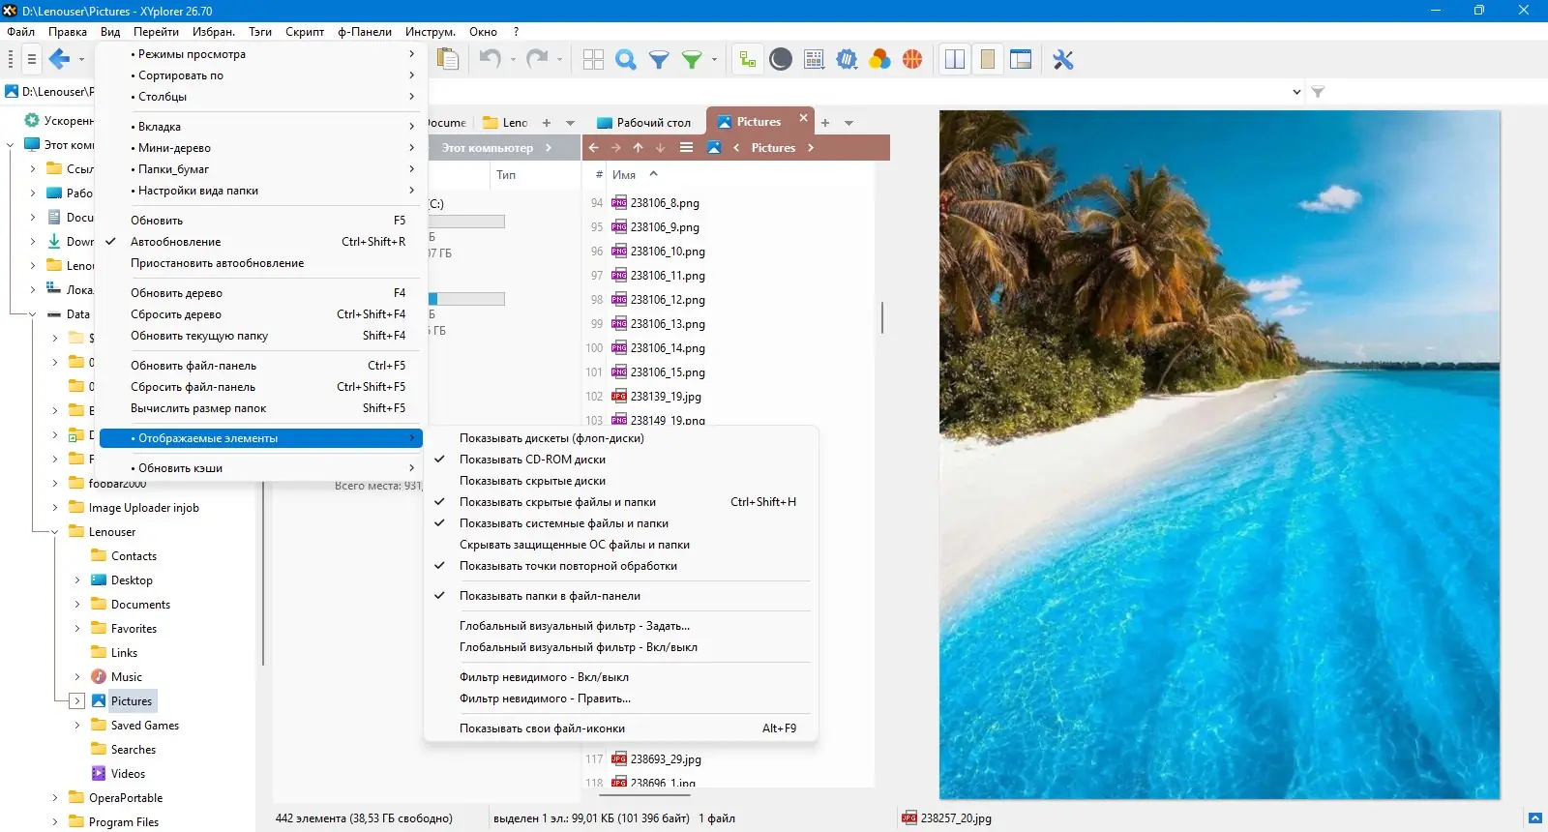Toggle dark mode with the moon icon
The image size is (1548, 832).
point(781,59)
